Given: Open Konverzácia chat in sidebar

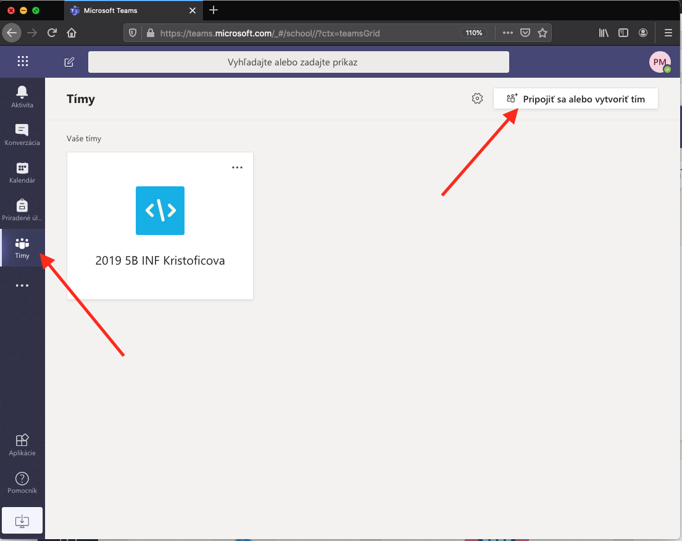Looking at the screenshot, I should (22, 134).
